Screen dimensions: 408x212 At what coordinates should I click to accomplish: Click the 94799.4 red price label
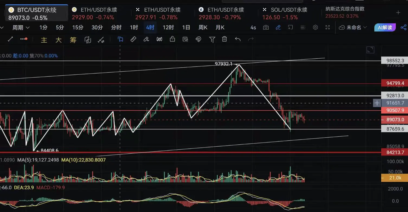395,83
